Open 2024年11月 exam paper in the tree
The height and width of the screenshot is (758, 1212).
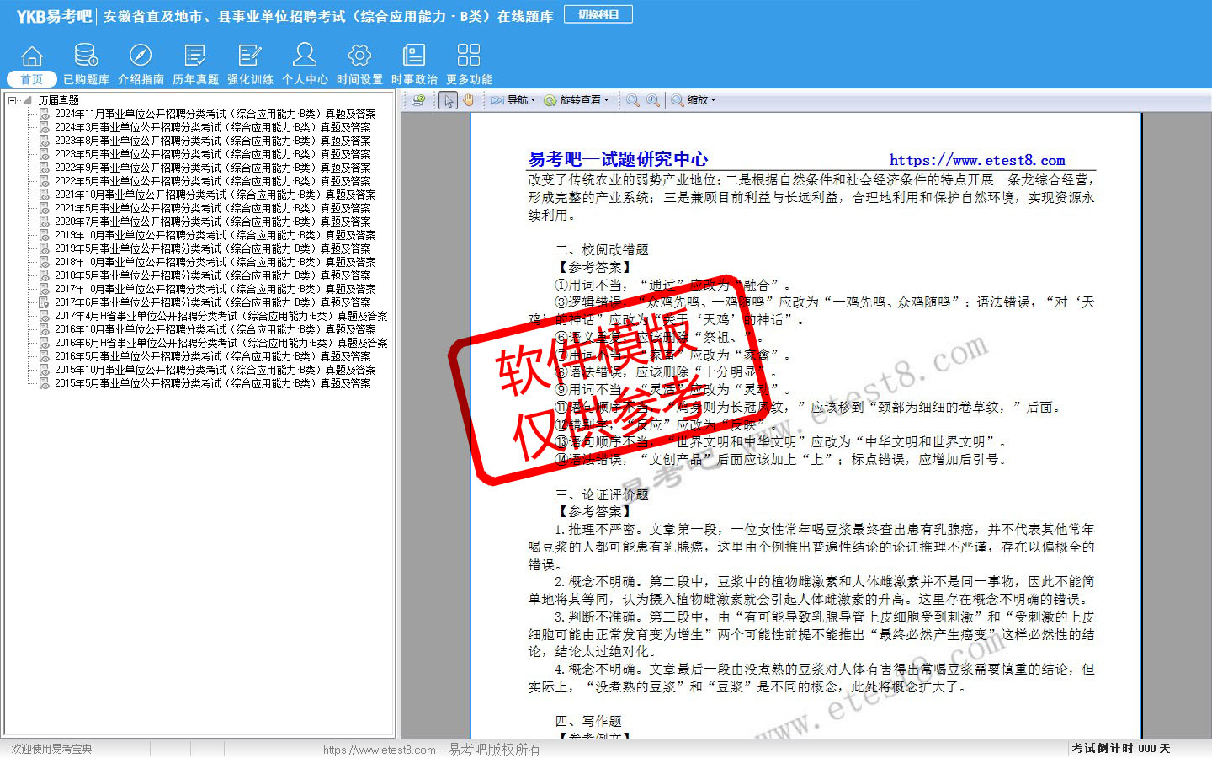215,114
